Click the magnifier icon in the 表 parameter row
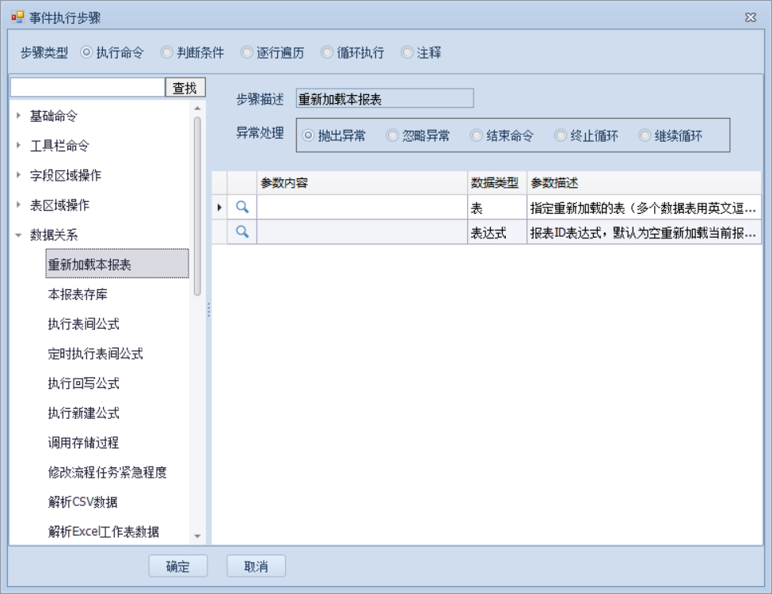The height and width of the screenshot is (594, 772). (242, 208)
